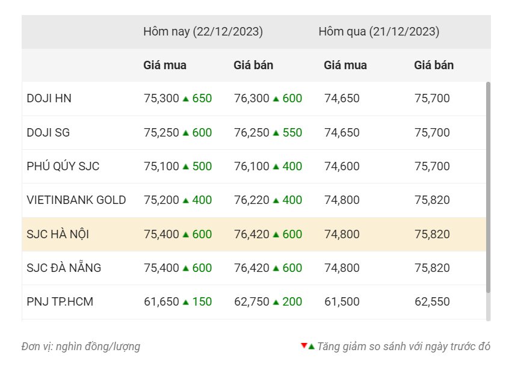Click the unit note Đơn vị: nghìn đồng/lượng
Viewport: 512px width, 373px height.
coord(81,347)
